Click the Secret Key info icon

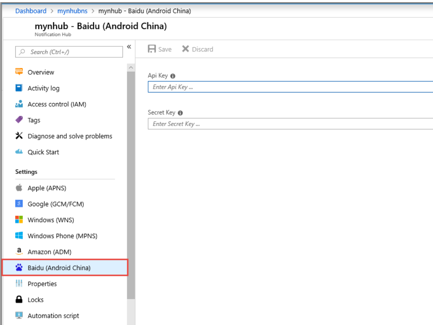pos(180,113)
